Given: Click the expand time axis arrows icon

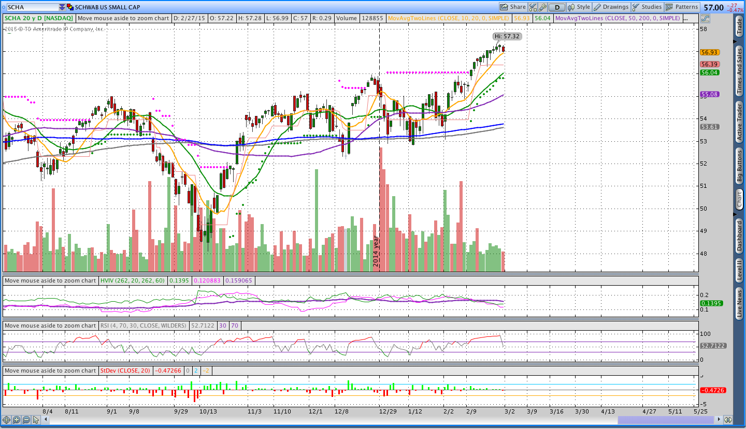Looking at the screenshot, I should click(x=728, y=420).
